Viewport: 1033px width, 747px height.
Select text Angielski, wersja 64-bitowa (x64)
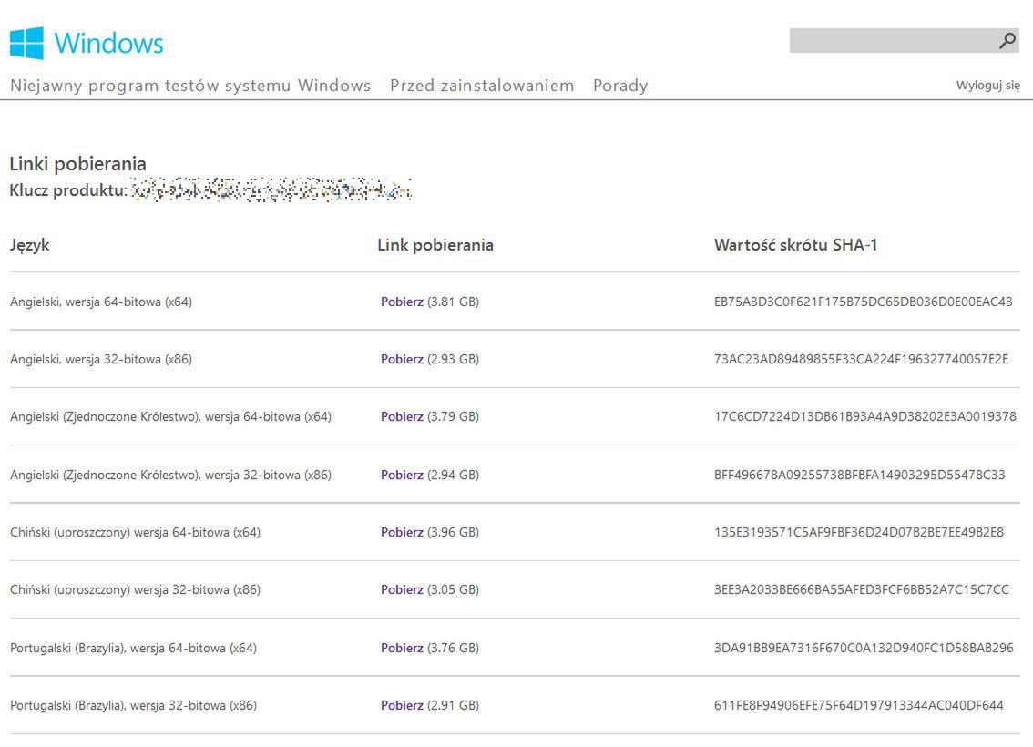coord(101,302)
